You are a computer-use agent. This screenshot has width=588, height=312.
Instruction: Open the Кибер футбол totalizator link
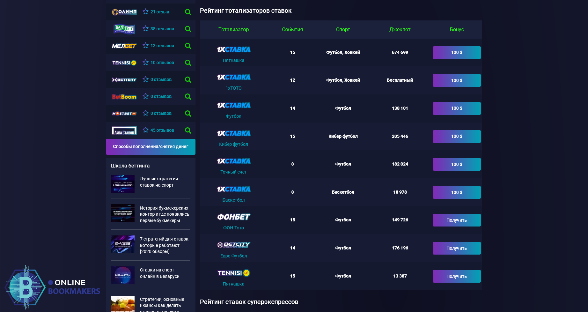(233, 144)
